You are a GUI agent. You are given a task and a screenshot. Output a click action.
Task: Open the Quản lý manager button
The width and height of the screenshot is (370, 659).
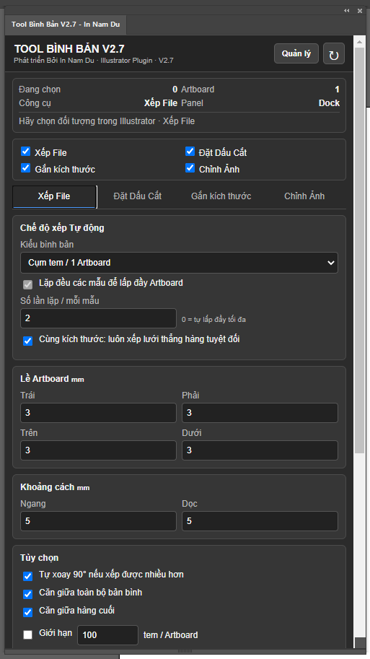[296, 53]
